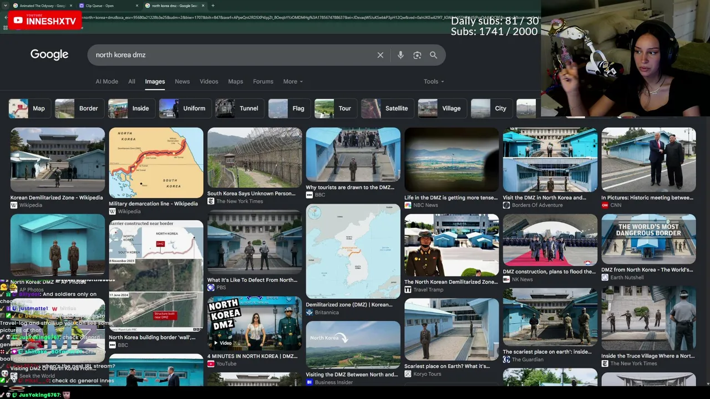The image size is (710, 399).
Task: Click Wikipedia favicon under Military demarcation line result
Action: coord(113,211)
